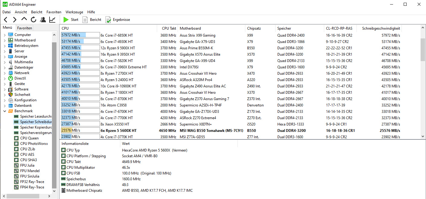The width and height of the screenshot is (426, 199).
Task: Open the user management toolbar icon
Action: tap(43, 20)
